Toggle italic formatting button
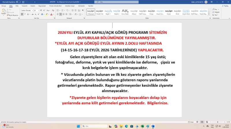 pos(25,14)
